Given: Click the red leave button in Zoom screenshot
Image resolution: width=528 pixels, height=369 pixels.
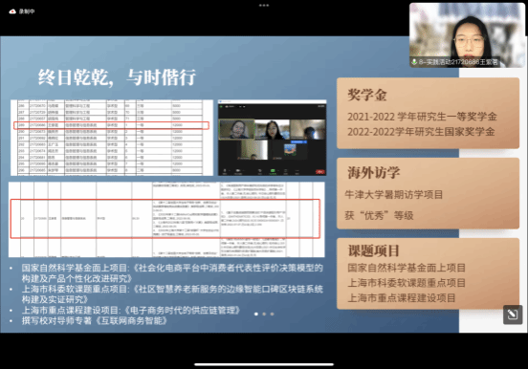Looking at the screenshot, I should coord(319,172).
